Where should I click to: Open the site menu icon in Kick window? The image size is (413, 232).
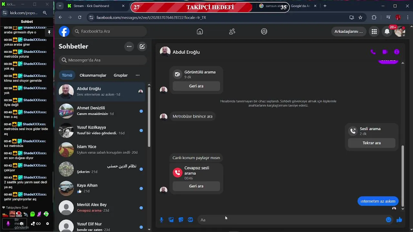point(5,13)
